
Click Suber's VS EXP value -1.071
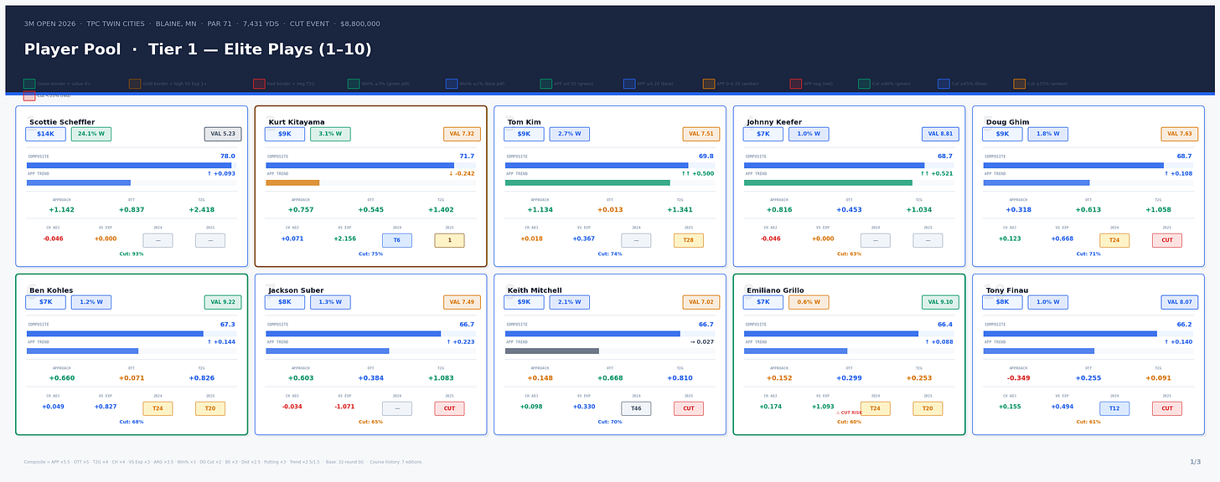(344, 407)
